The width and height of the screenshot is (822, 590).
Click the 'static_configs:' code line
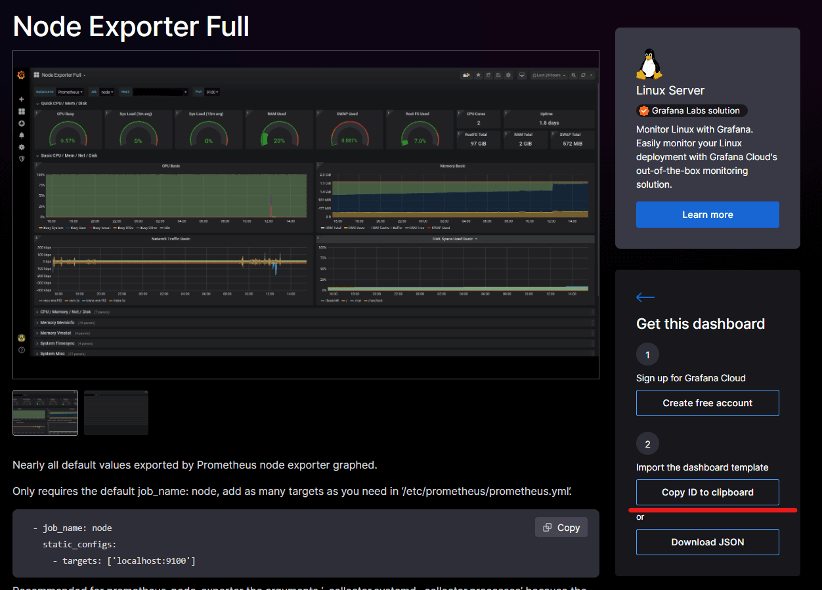coord(79,544)
